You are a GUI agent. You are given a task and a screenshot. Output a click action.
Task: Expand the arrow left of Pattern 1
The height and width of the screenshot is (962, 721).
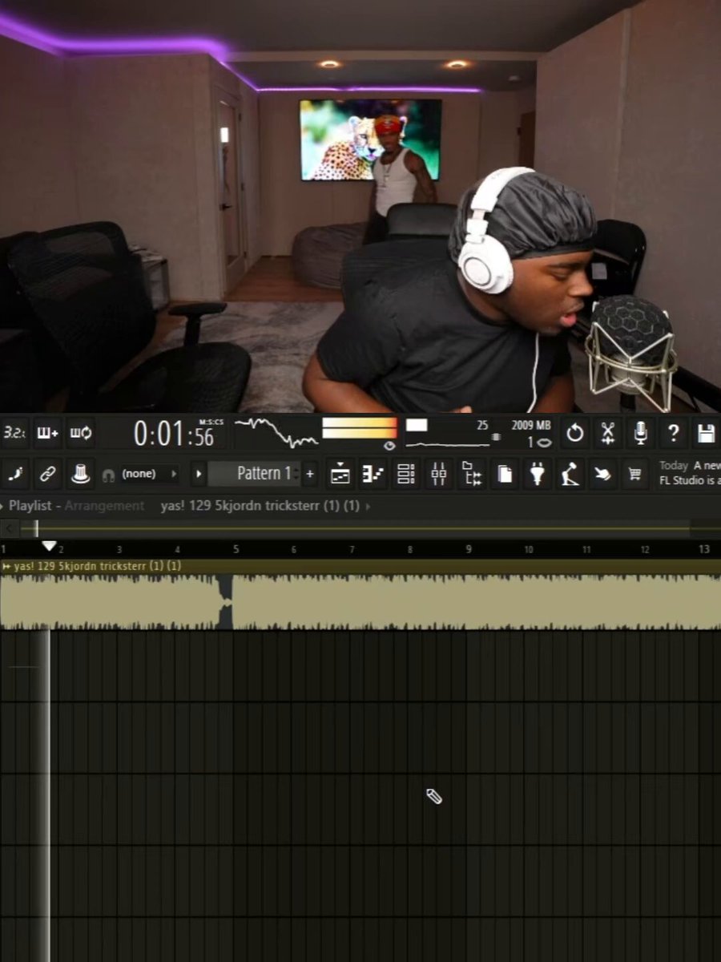coord(199,474)
